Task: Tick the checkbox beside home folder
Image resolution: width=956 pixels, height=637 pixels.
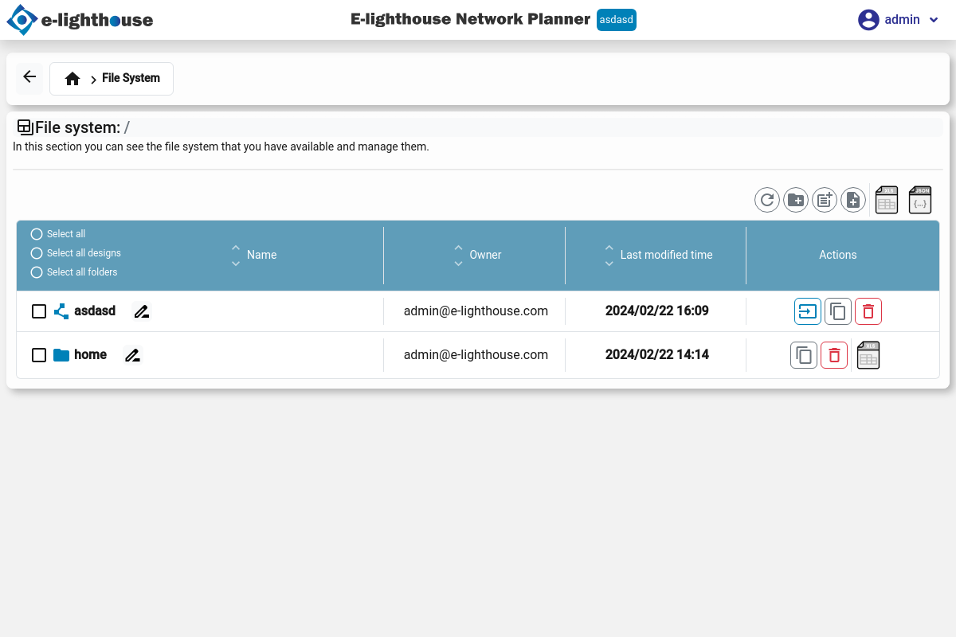Action: click(x=39, y=355)
